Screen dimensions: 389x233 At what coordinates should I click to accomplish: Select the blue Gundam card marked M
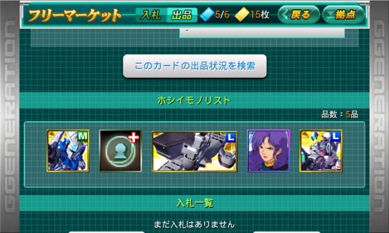tap(68, 151)
